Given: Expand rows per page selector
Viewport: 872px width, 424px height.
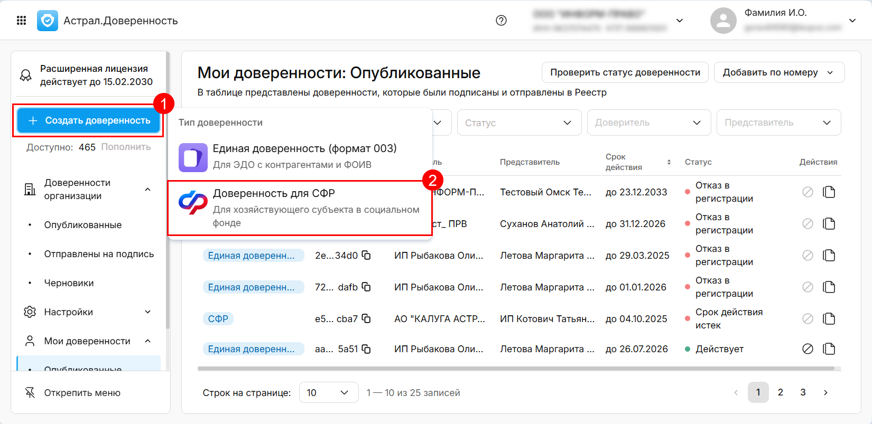Looking at the screenshot, I should point(329,393).
